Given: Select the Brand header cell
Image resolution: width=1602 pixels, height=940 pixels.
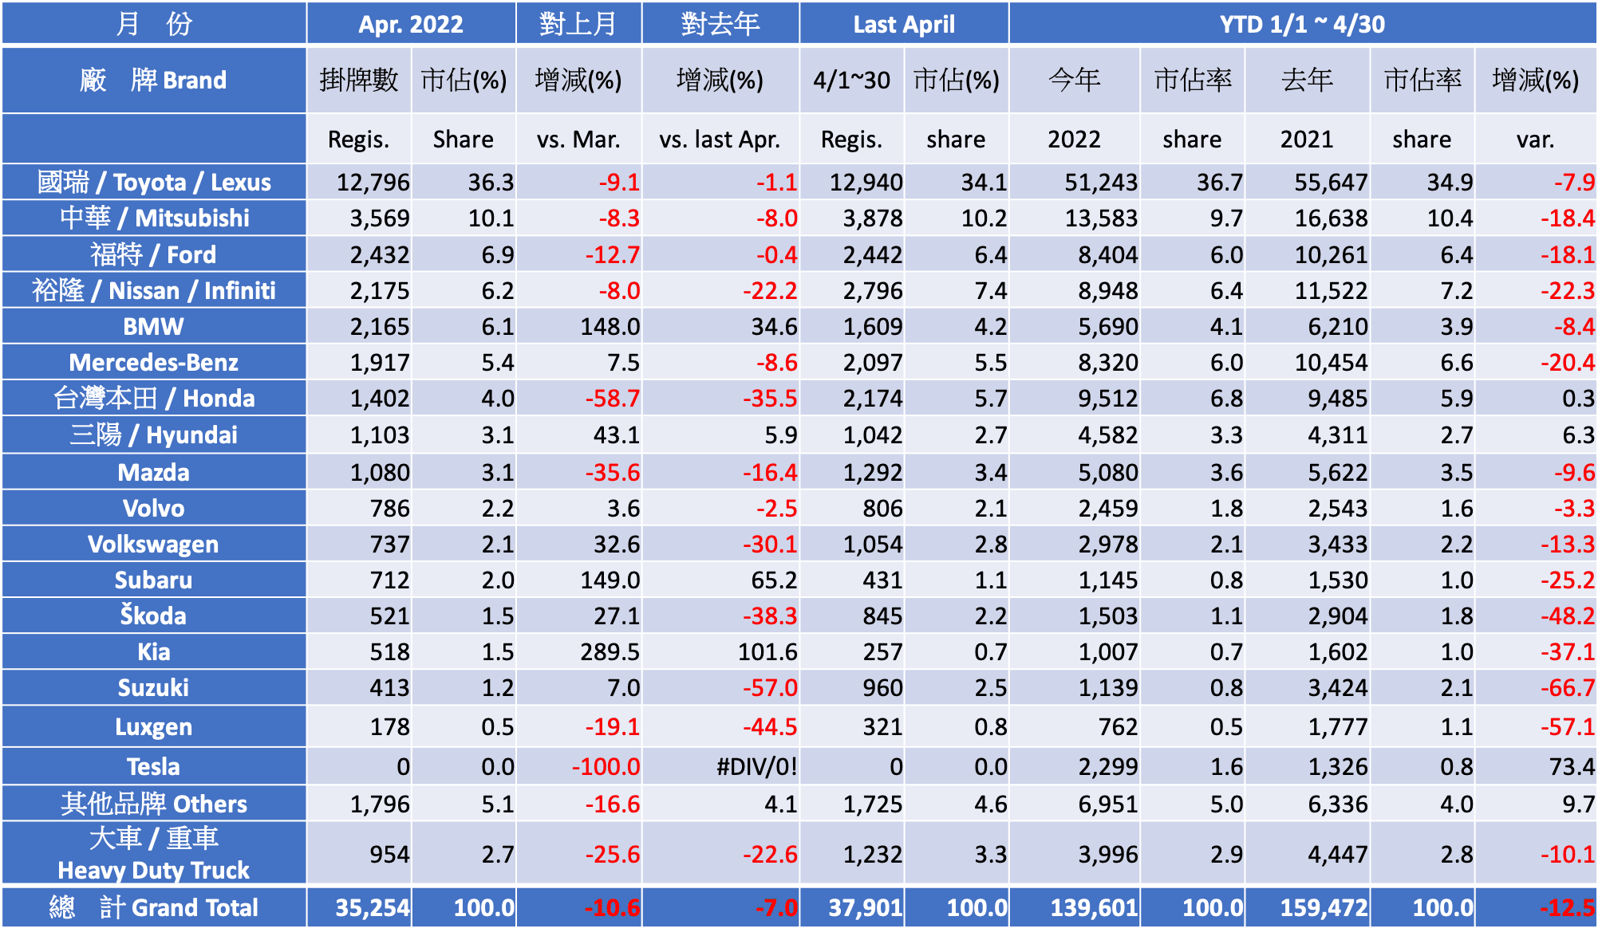Looking at the screenshot, I should tap(154, 80).
